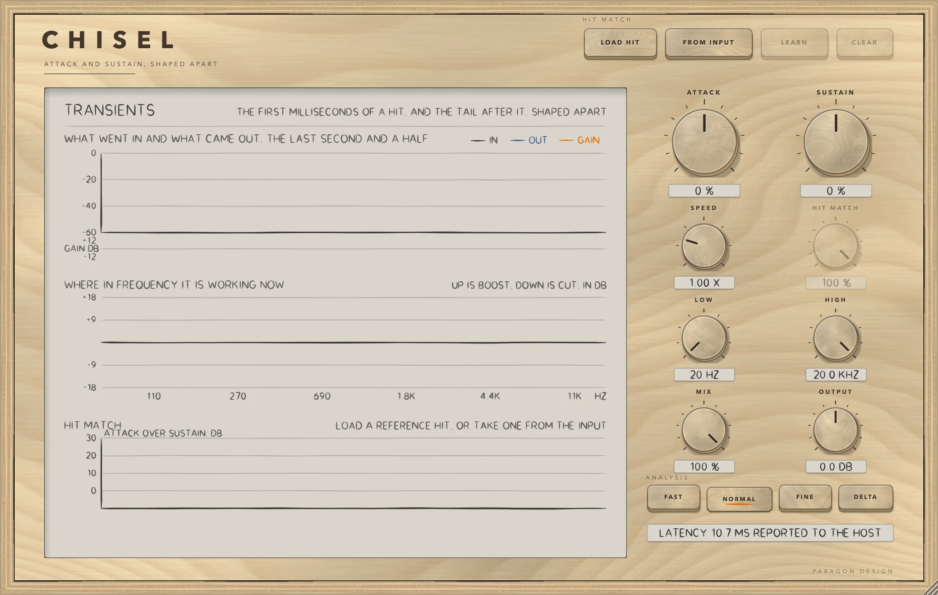Viewport: 938px width, 595px height.
Task: Click the OUT legend entry
Action: [529, 140]
